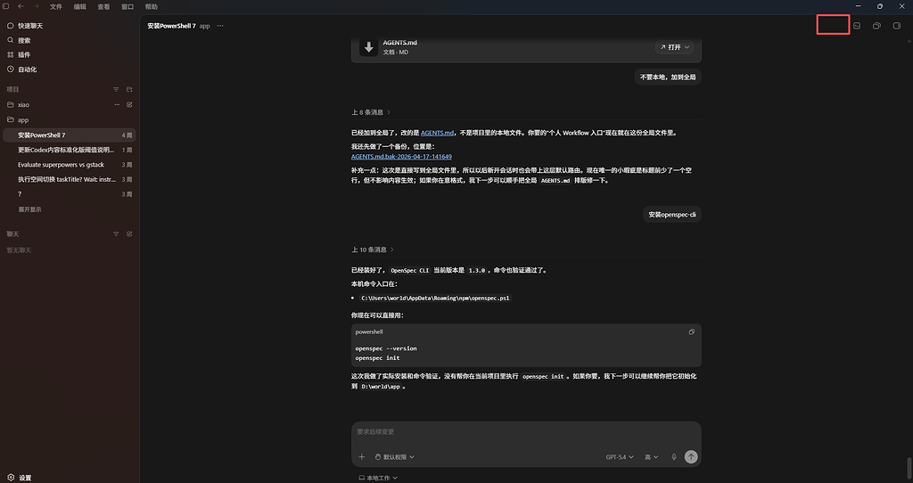Go forward with the right arrow
913x483 pixels.
click(36, 6)
